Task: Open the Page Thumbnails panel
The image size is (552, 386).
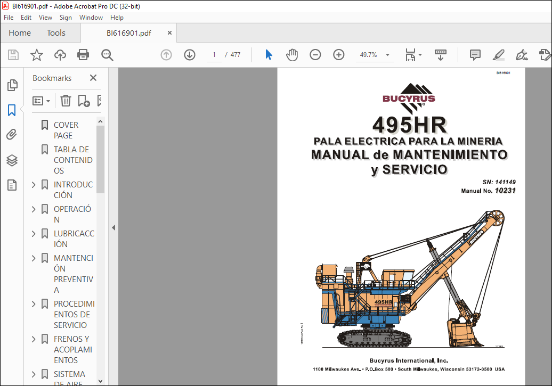Action: [x=12, y=85]
